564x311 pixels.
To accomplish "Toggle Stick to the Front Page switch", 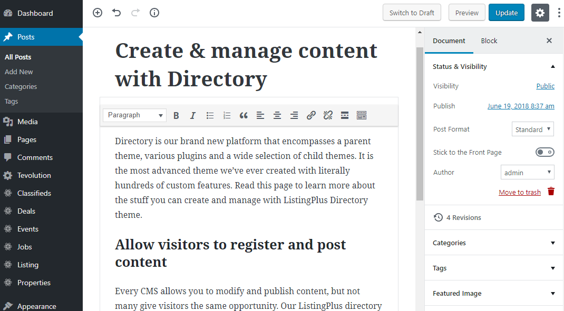I will 544,152.
